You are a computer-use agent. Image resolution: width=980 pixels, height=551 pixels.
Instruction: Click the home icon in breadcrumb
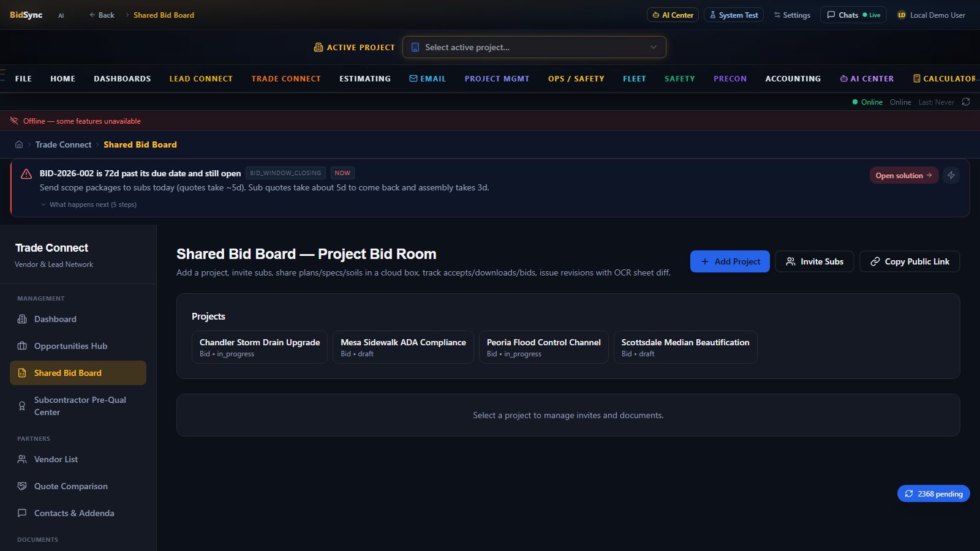point(19,144)
